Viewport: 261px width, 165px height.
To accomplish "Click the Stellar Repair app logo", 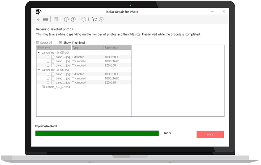I will (x=39, y=11).
